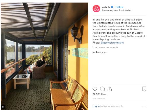153x111 pixels.
Task: Share the post using the share icon
Action: point(110,89)
